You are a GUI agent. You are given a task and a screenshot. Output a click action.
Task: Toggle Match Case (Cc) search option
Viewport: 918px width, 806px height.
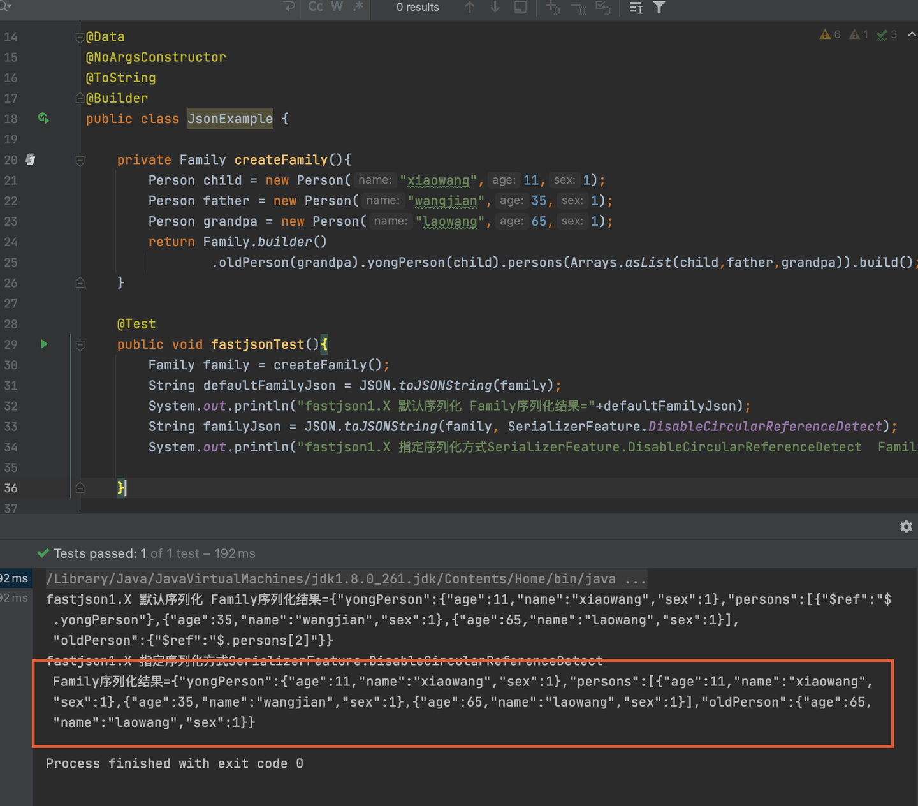316,6
